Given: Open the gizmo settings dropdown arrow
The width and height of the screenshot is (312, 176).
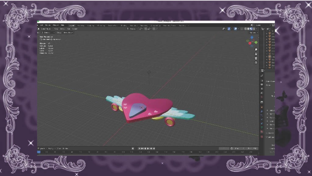Looking at the screenshot, I should (x=232, y=29).
